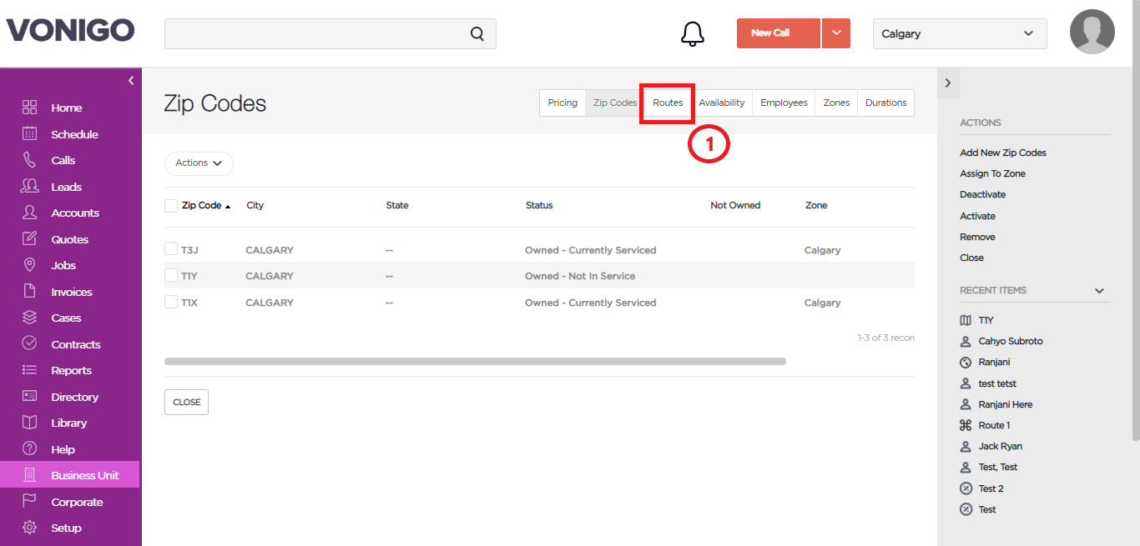Open Business Unit via the building icon

click(30, 475)
